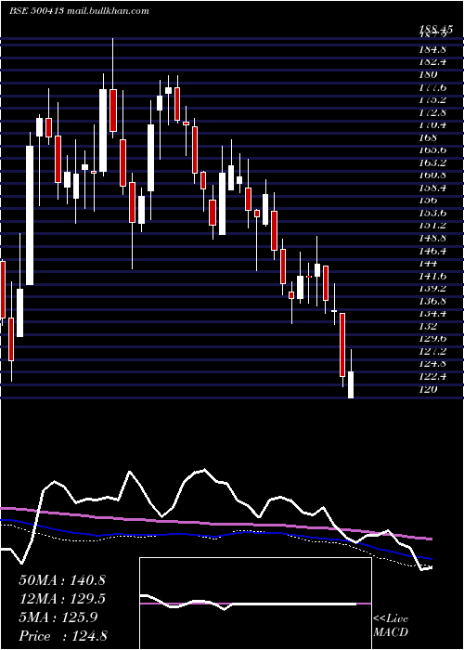Click the 182.4 price axis label
This screenshot has height=650, width=464.
432,62
